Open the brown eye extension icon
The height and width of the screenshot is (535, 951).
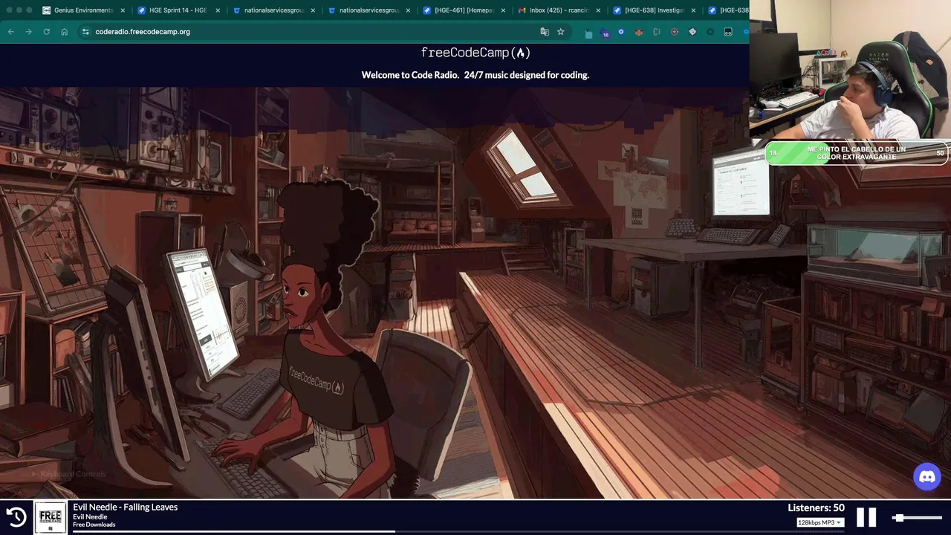tap(675, 32)
